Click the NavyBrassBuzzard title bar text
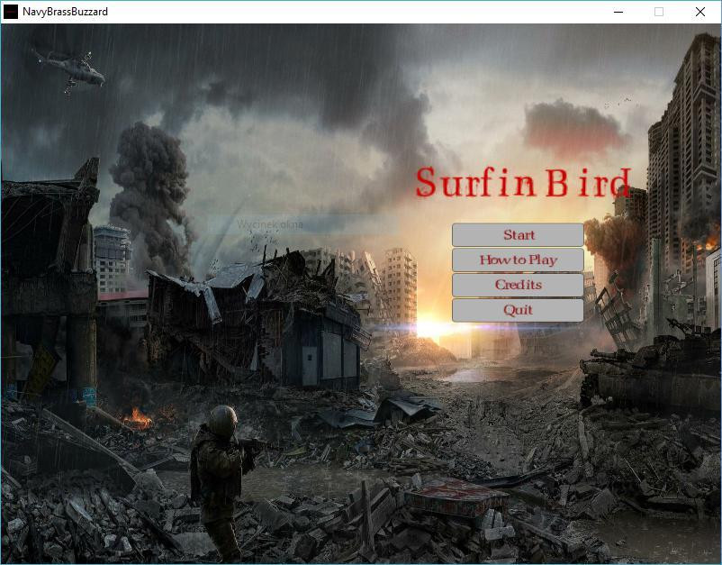Viewport: 722px width, 565px height. click(65, 12)
